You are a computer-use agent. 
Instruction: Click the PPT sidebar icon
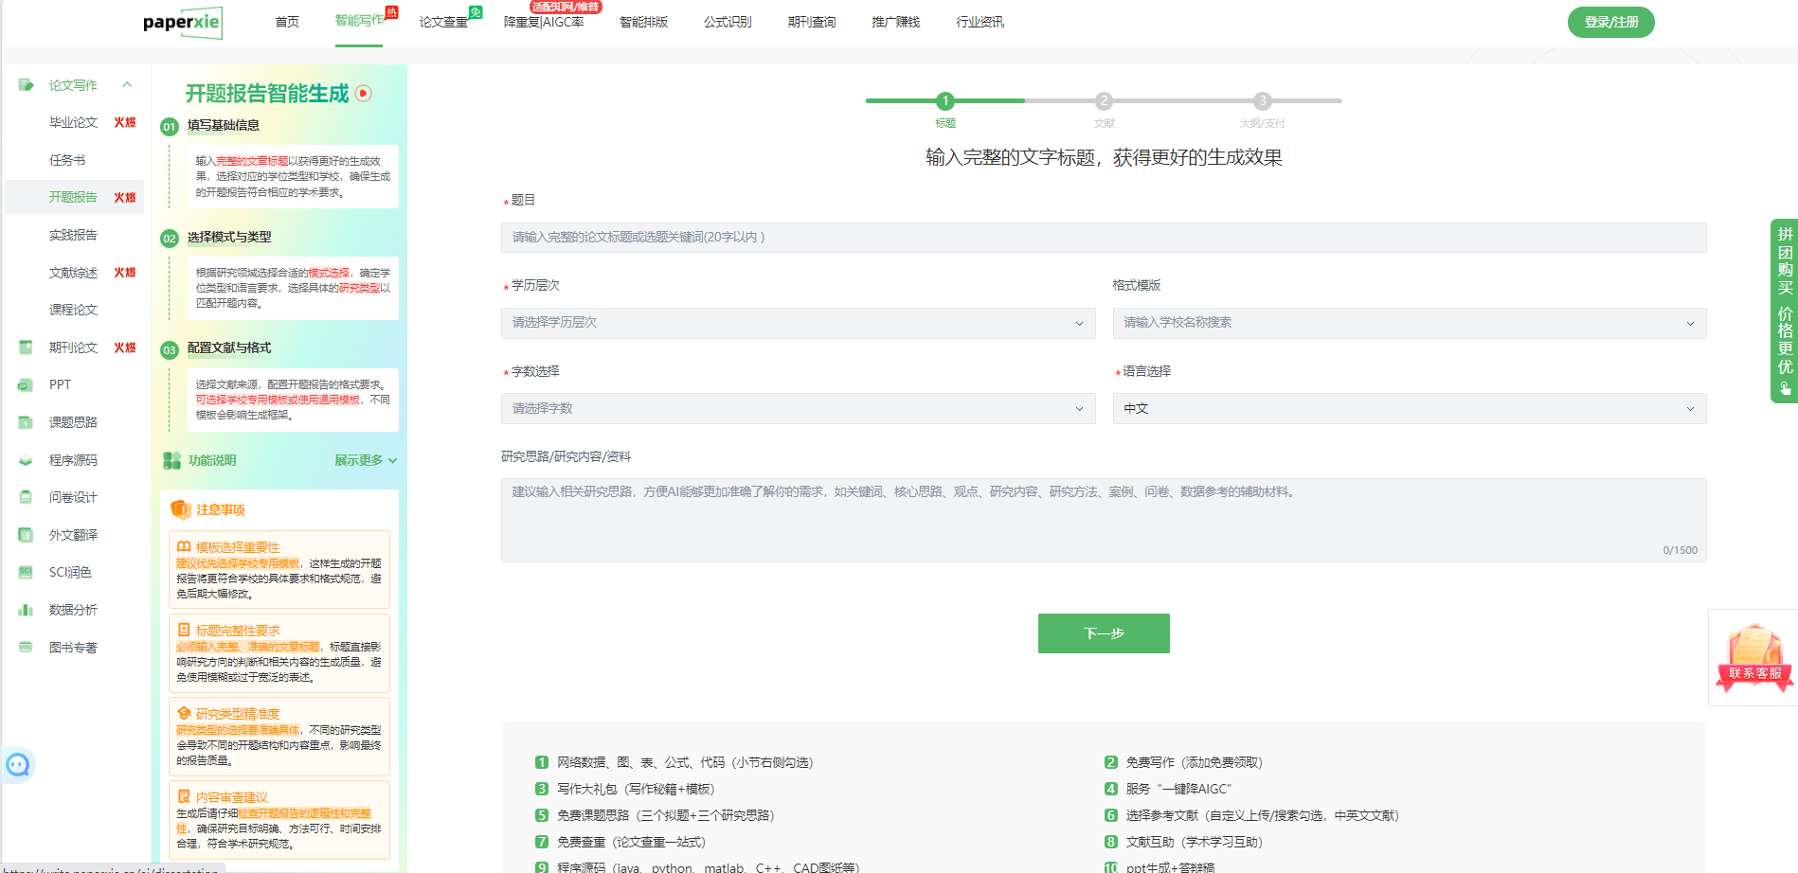click(x=26, y=385)
